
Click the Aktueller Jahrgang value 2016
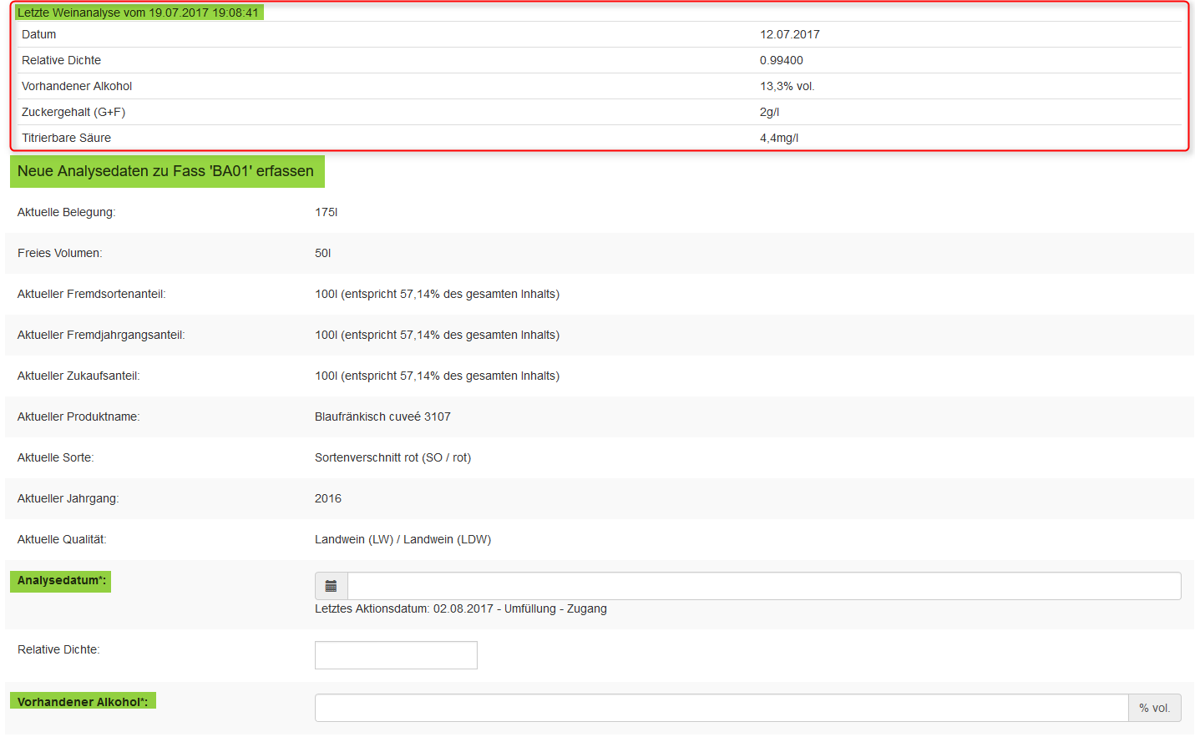[x=327, y=498]
